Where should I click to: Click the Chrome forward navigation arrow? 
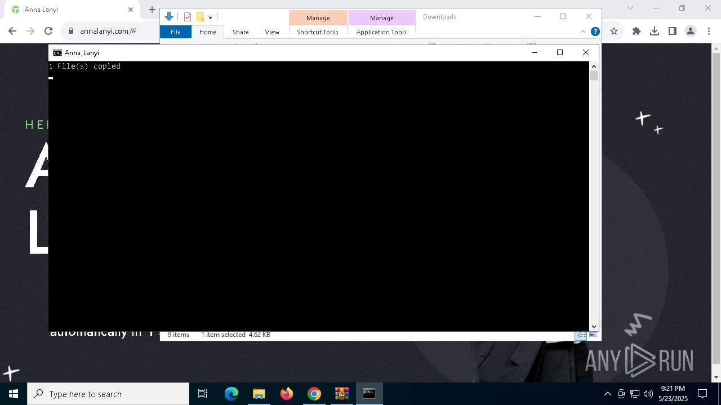point(30,31)
